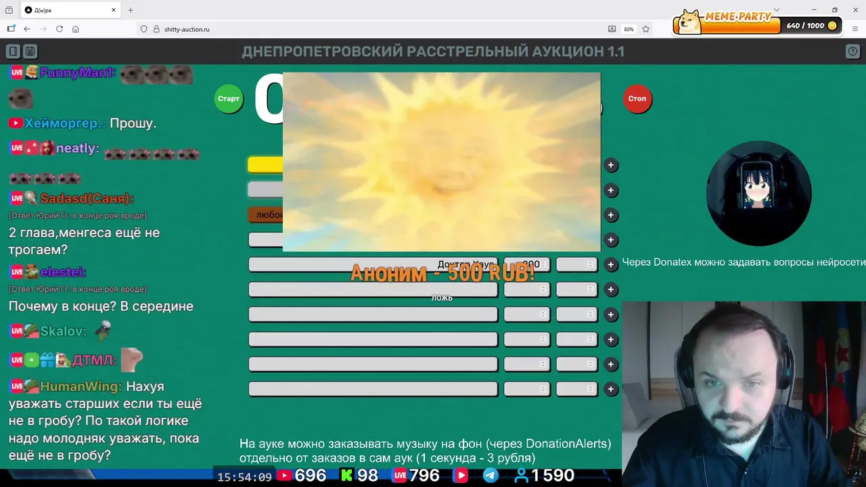
Task: Click the nickname Sadasd(Саня) in chat
Action: pyautogui.click(x=87, y=198)
